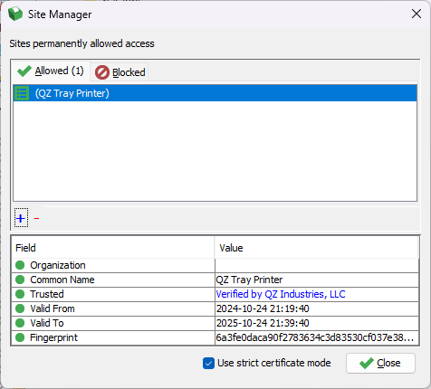Select the Trusted field label
This screenshot has height=389, width=431.
click(47, 294)
